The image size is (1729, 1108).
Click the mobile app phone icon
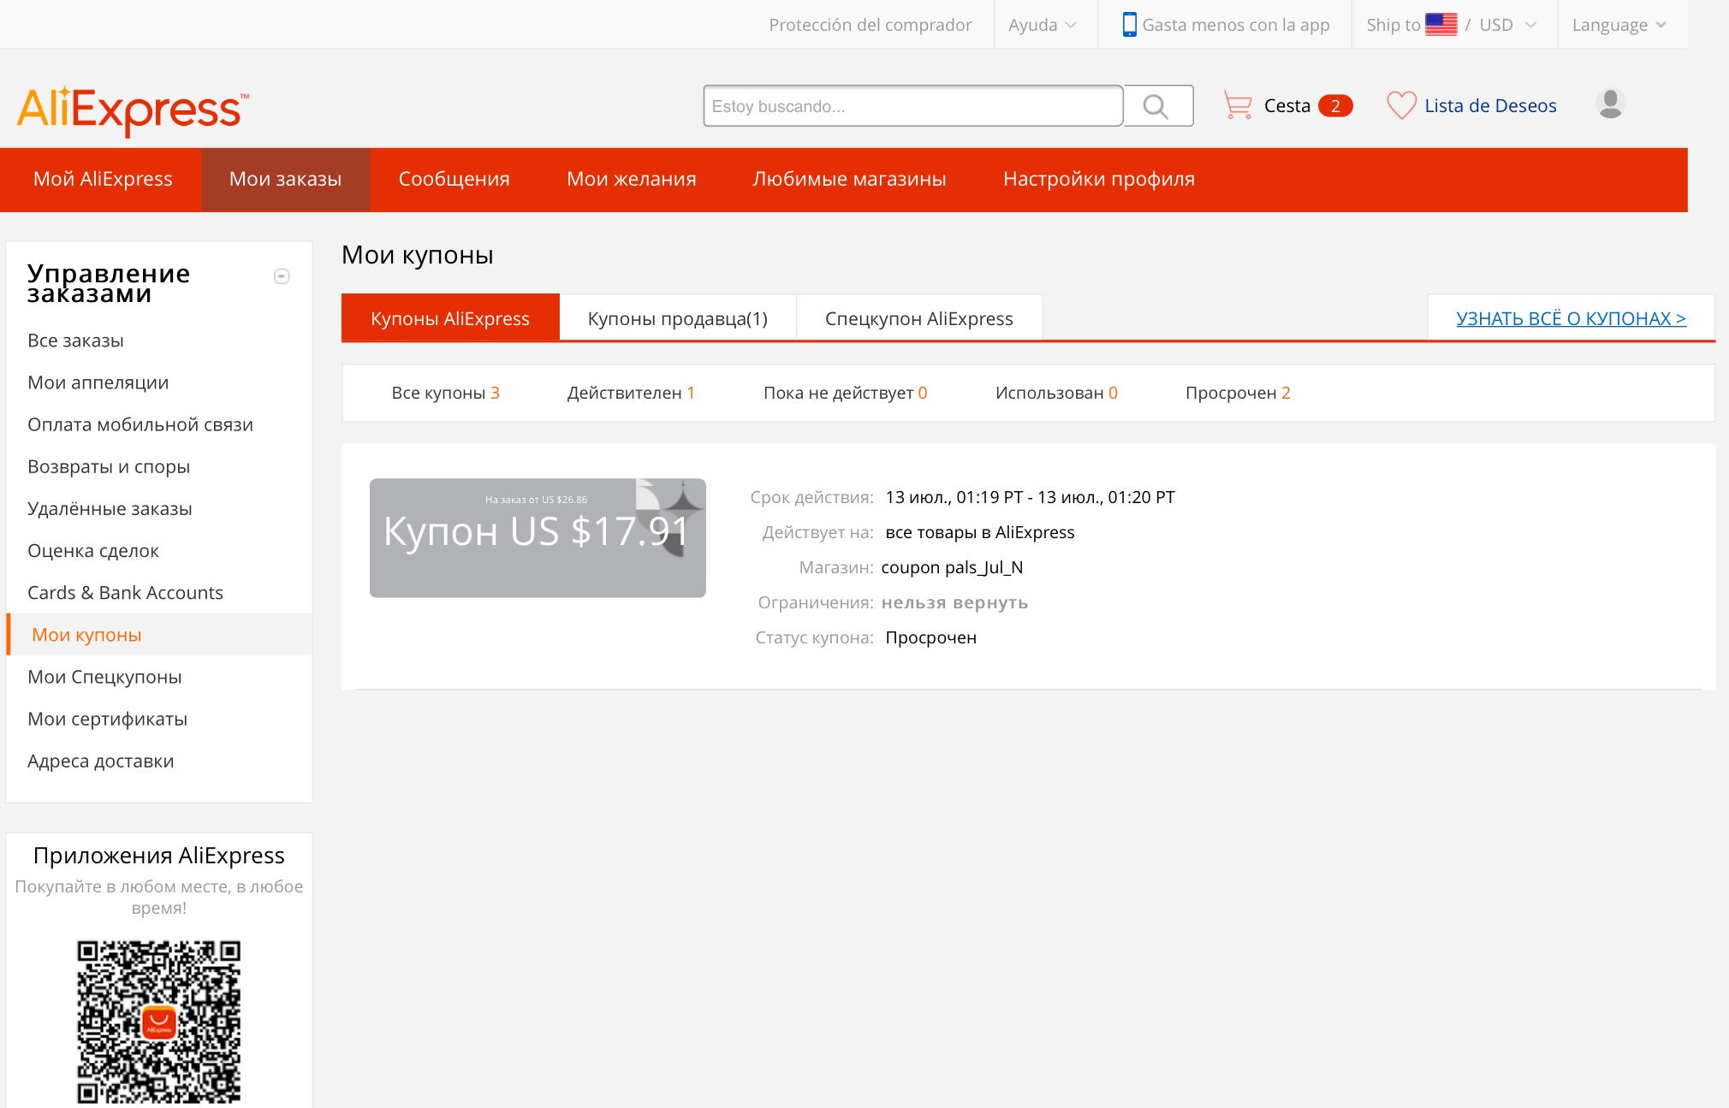1129,24
